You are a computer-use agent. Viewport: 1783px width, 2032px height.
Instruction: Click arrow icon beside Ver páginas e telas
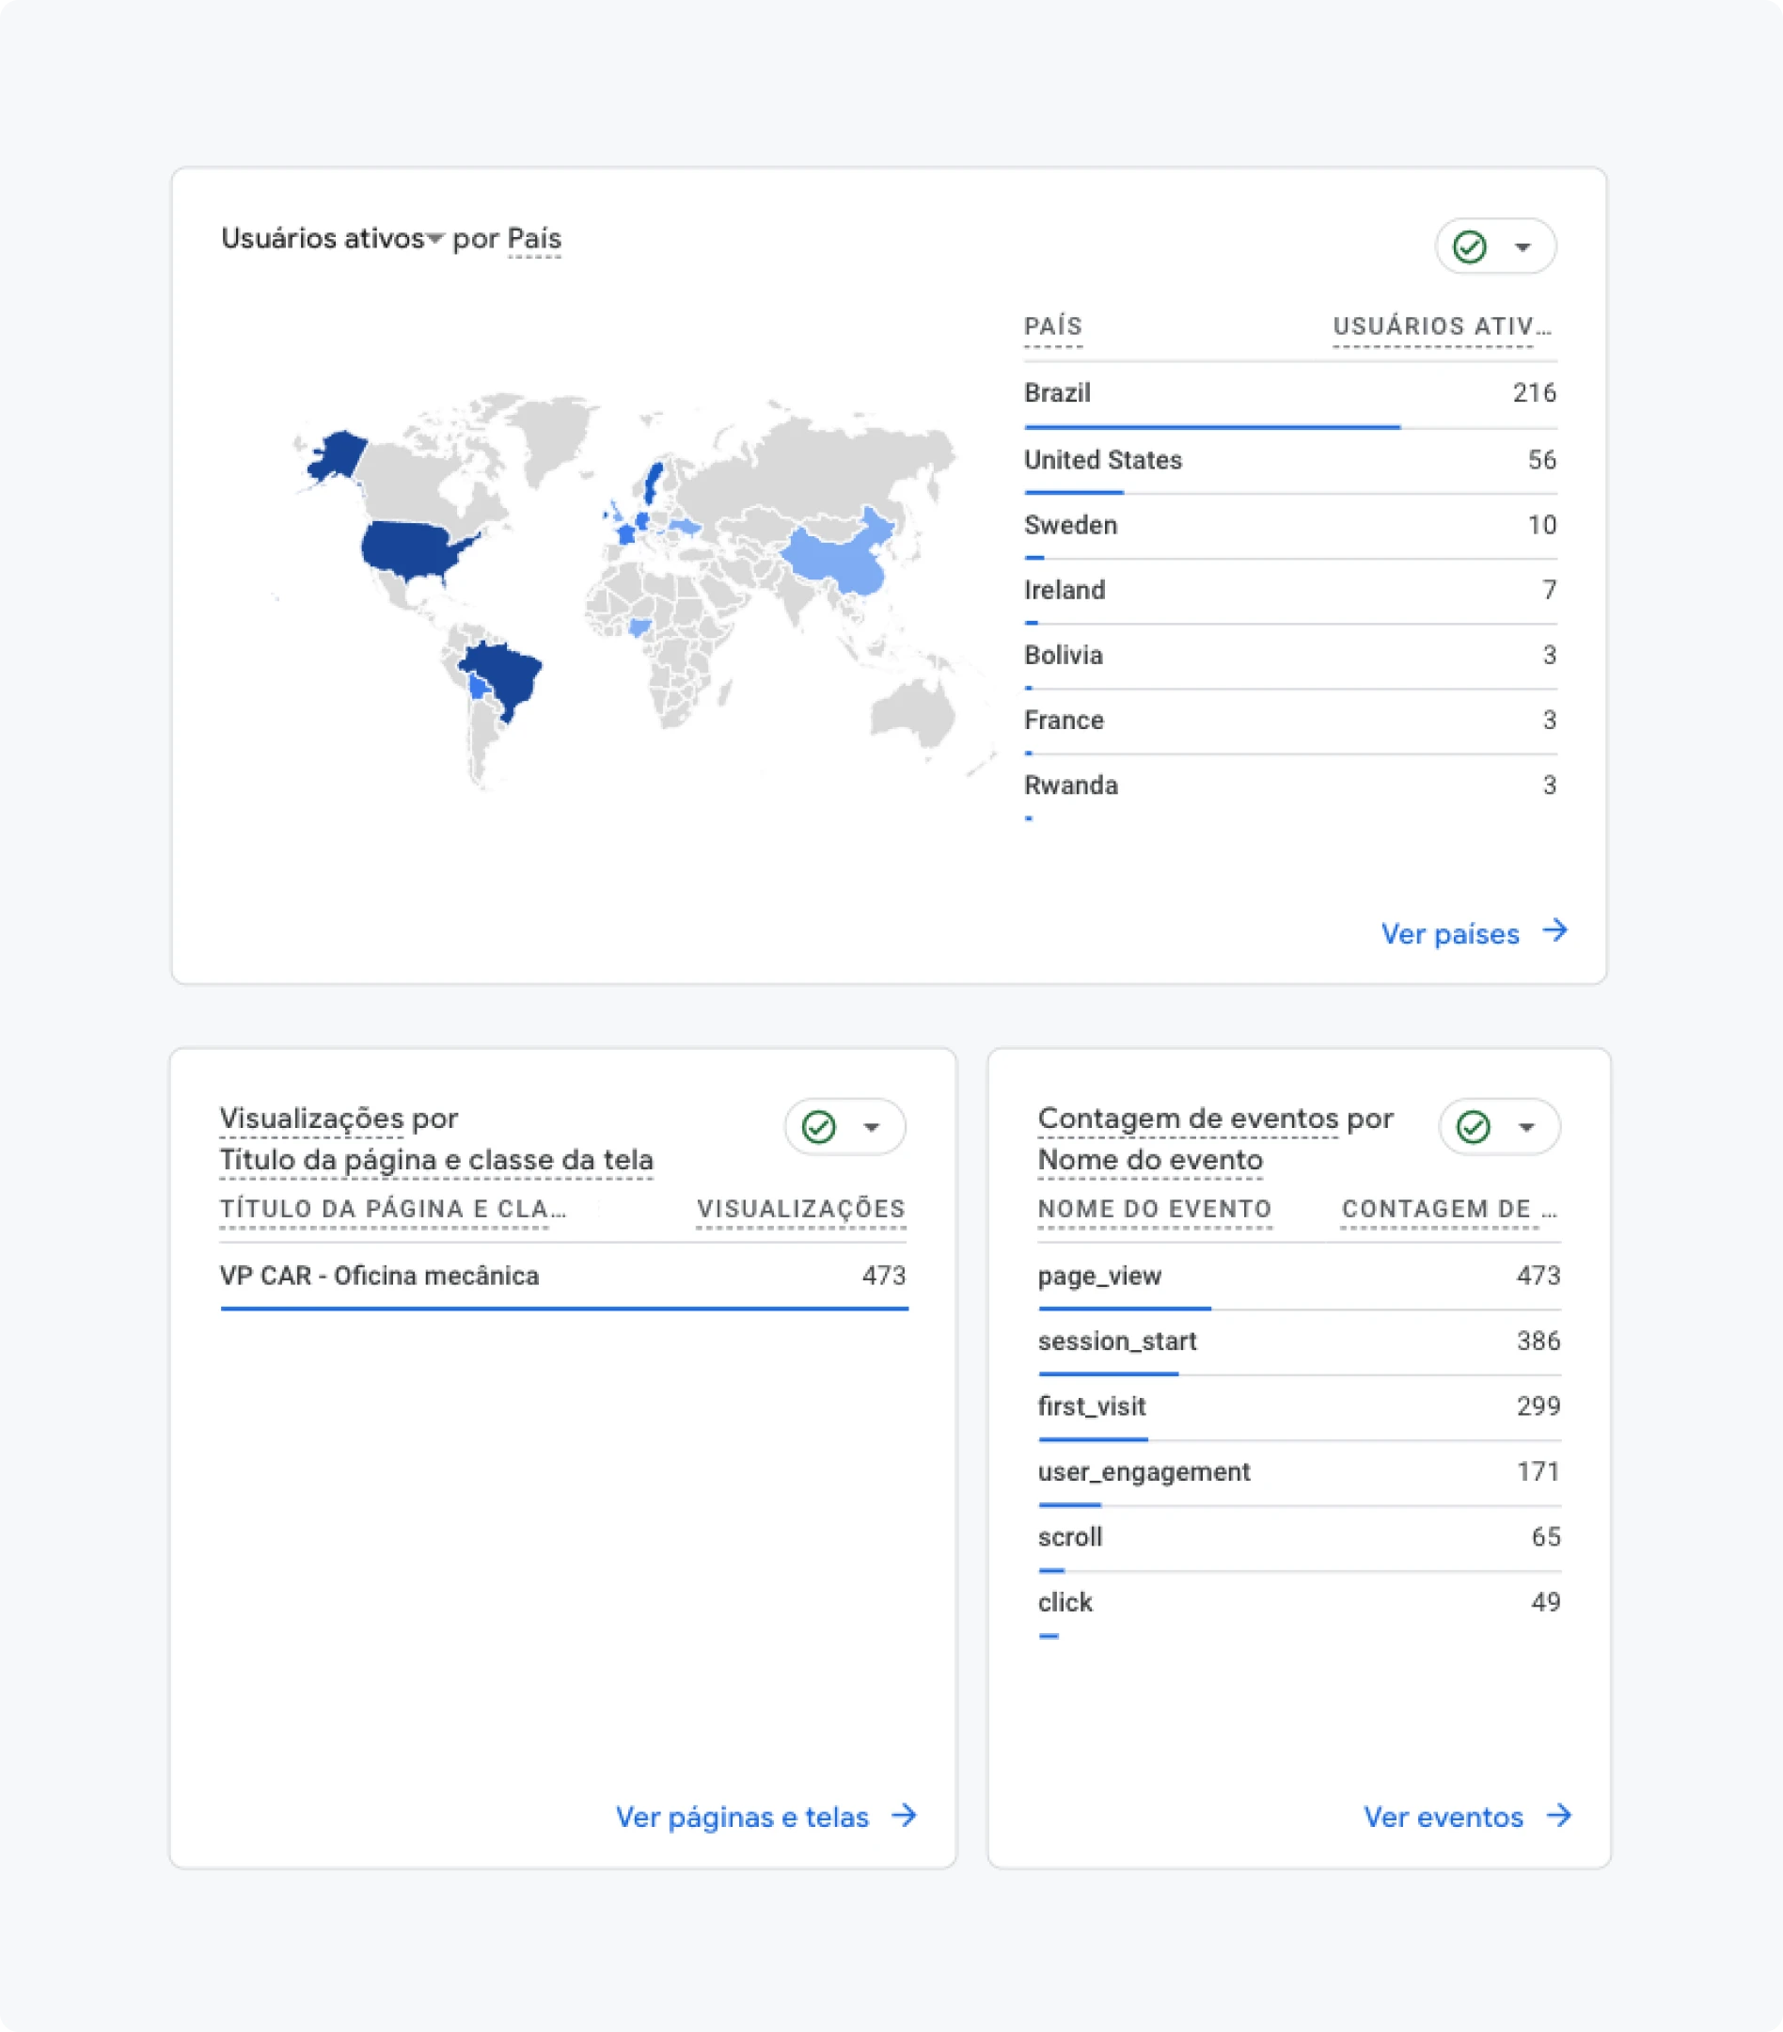(x=905, y=1816)
